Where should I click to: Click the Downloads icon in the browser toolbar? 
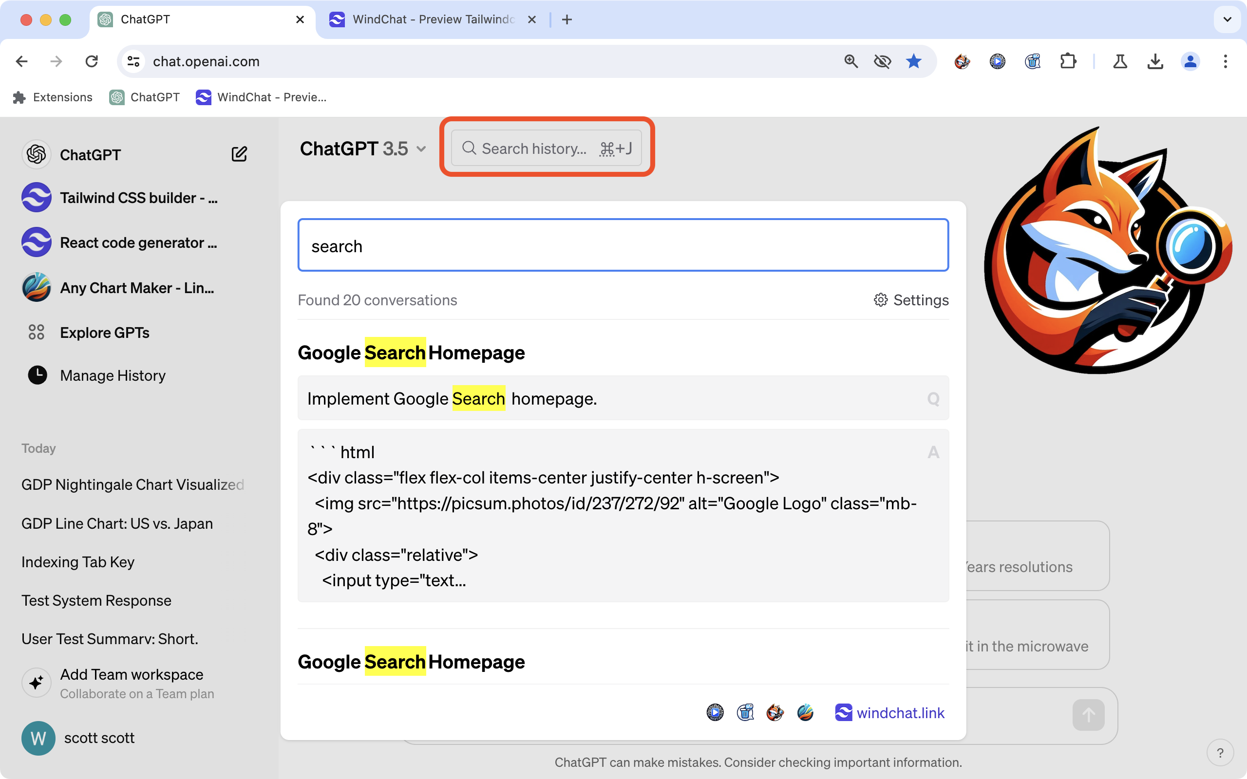(x=1156, y=61)
